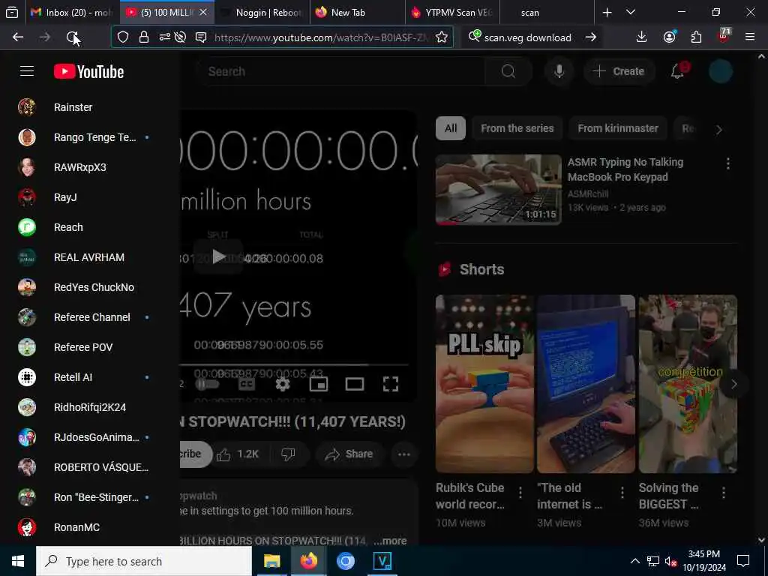Dislike the video with thumbs down
768x576 pixels.
click(288, 454)
